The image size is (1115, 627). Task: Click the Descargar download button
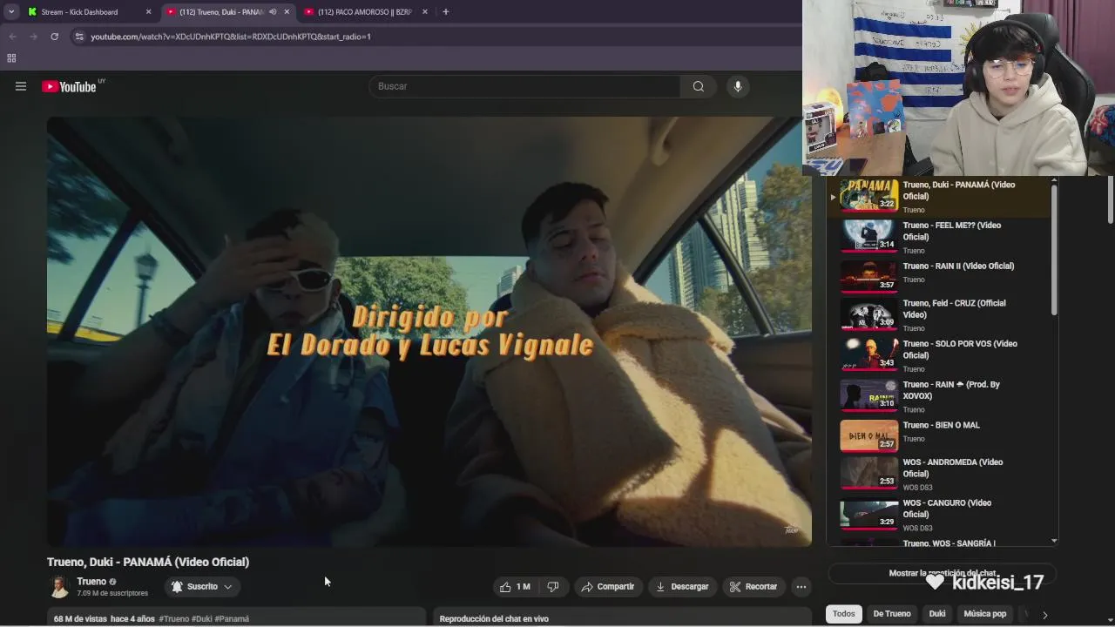click(682, 587)
